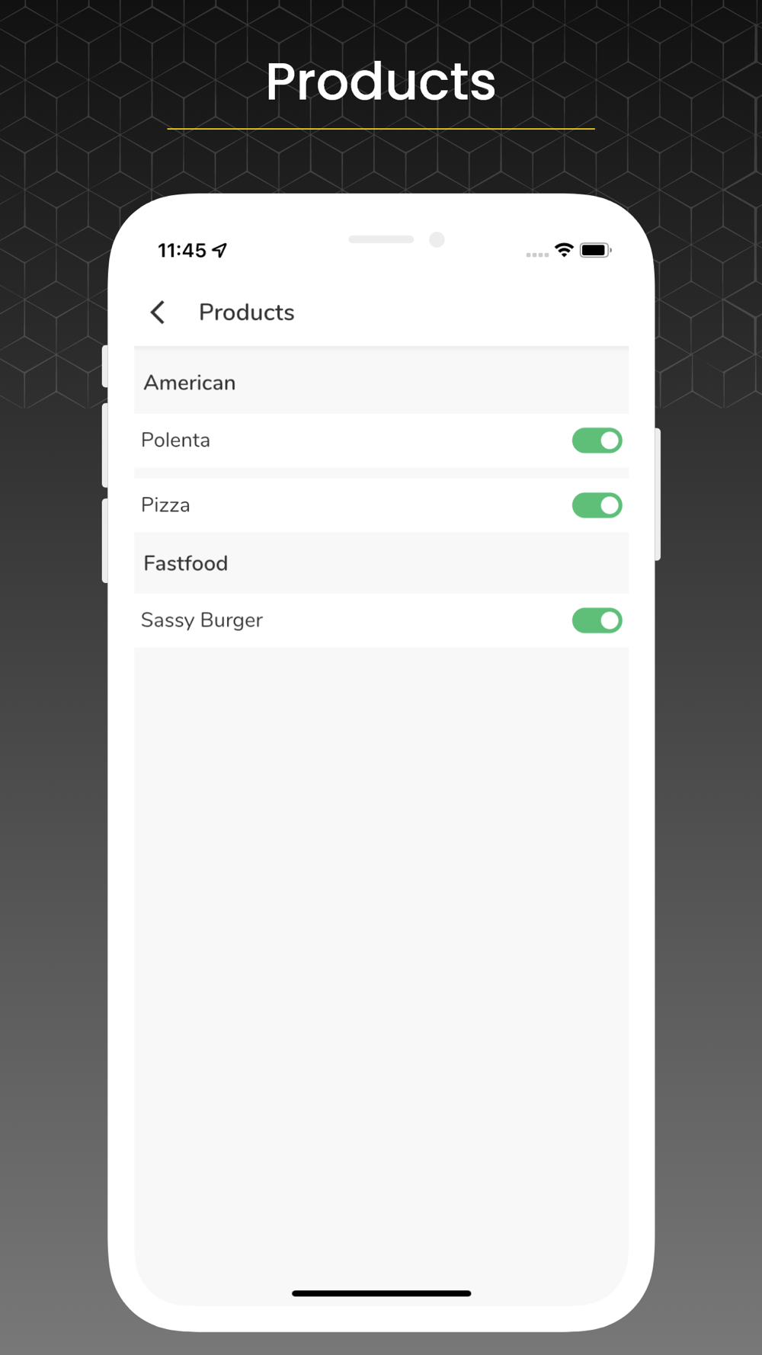
Task: Tap the home indicator bar at the bottom
Action: [x=381, y=1293]
